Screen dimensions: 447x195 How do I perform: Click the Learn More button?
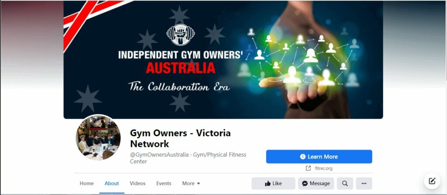[x=319, y=157]
